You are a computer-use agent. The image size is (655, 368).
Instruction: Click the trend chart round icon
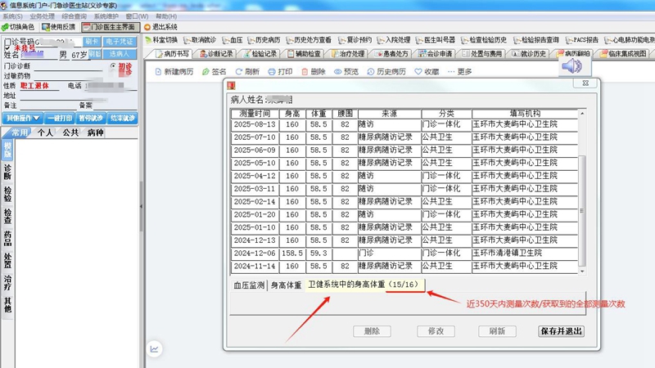(154, 349)
